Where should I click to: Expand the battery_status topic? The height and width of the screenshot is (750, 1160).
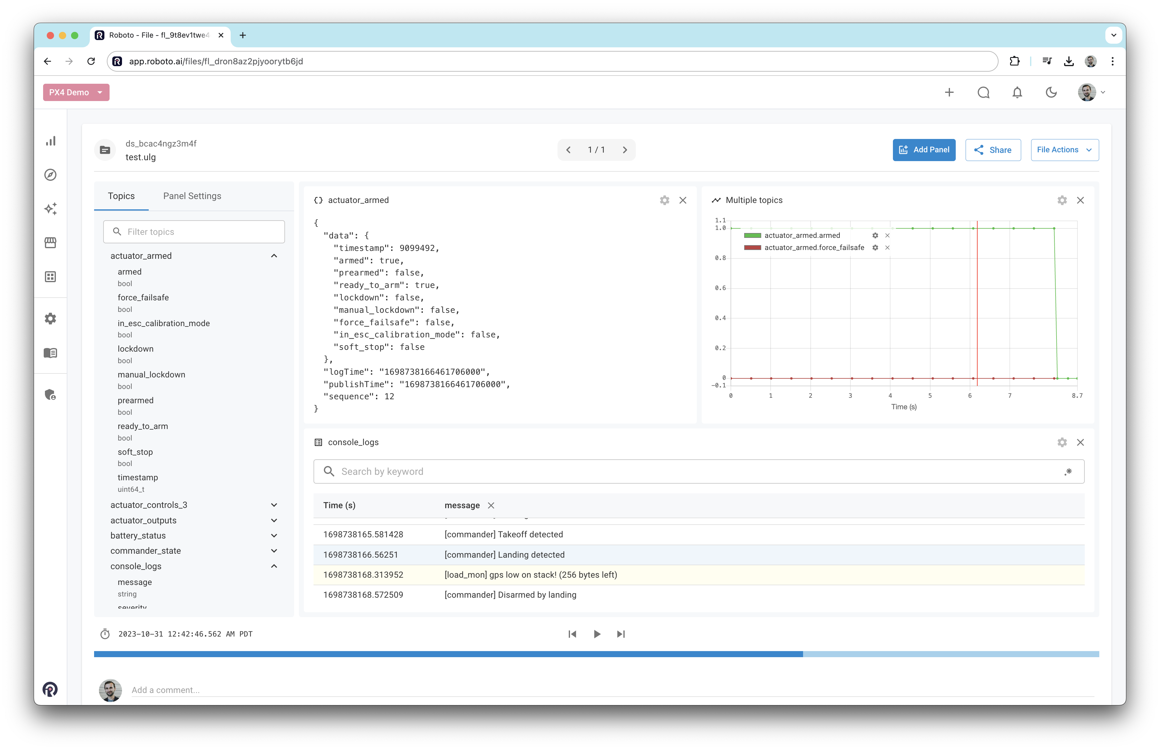coord(274,536)
